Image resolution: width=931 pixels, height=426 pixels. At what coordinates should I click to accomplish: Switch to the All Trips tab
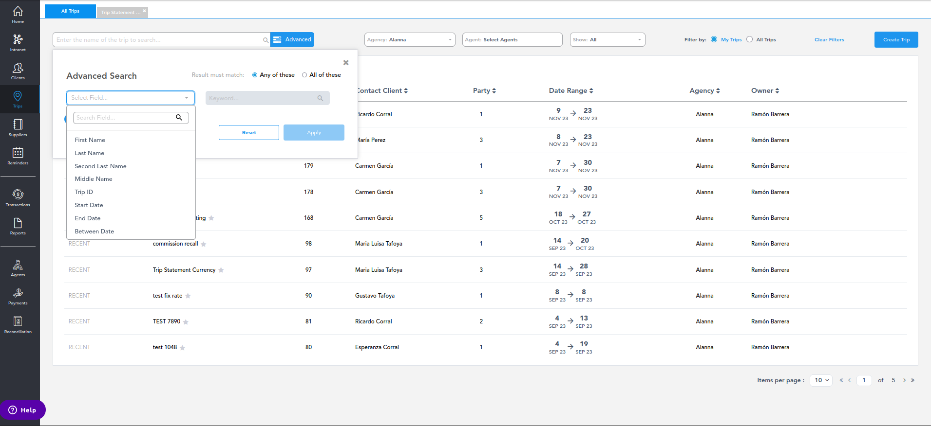click(70, 11)
